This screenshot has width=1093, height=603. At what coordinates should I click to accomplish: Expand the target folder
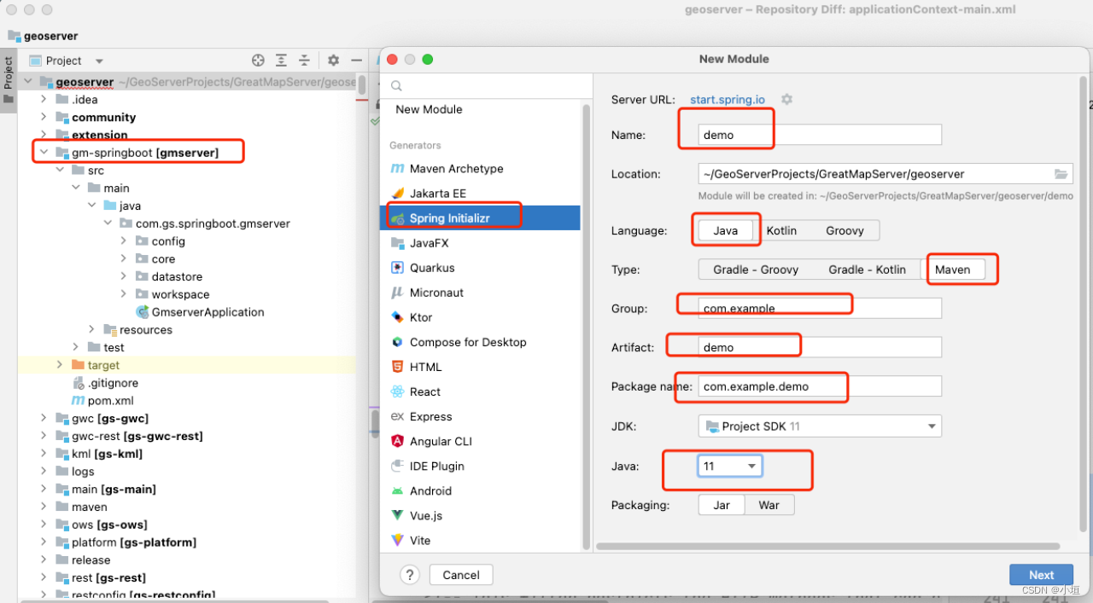(x=59, y=365)
